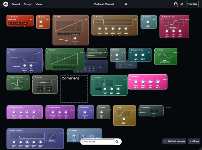Open the Graph menu
This screenshot has height=150, width=202.
click(28, 4)
